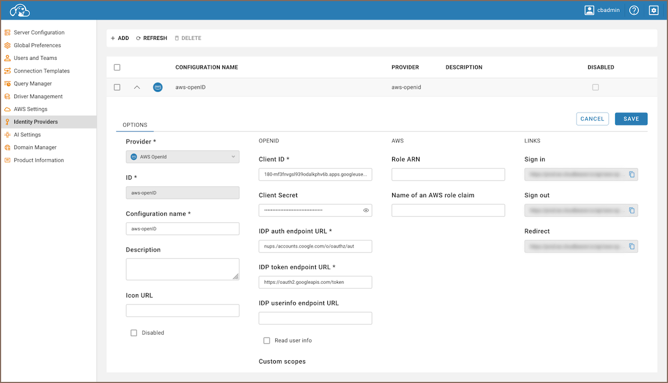
Task: Click the CloudBeaver logo icon
Action: point(20,10)
